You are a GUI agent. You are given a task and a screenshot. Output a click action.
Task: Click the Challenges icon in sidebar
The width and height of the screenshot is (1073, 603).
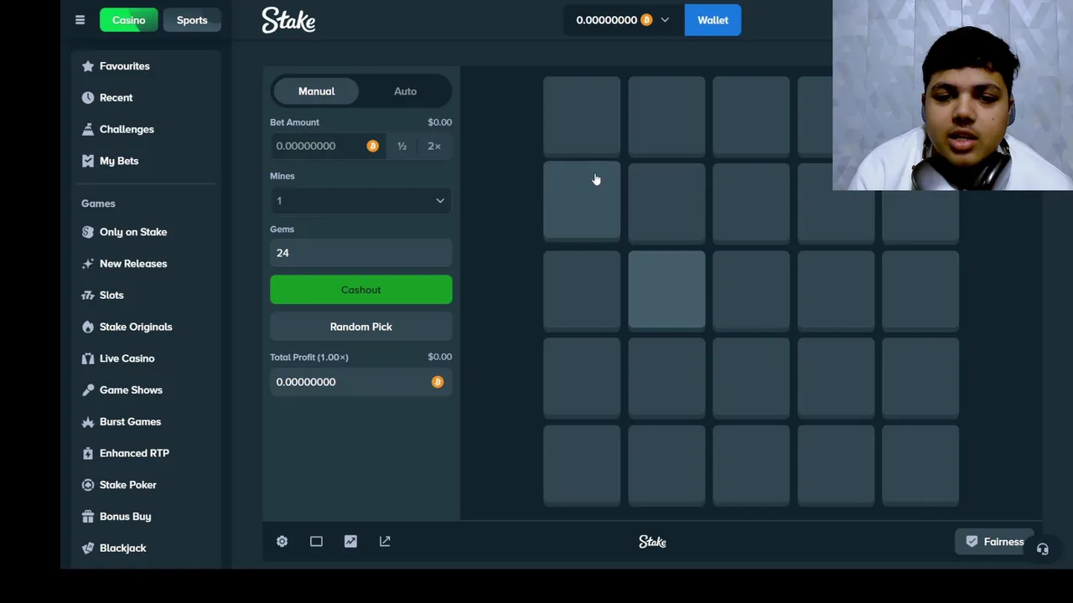[88, 129]
